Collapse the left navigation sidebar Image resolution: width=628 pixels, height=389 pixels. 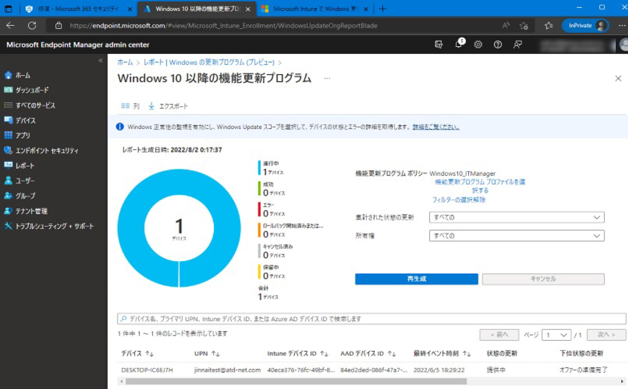101,60
